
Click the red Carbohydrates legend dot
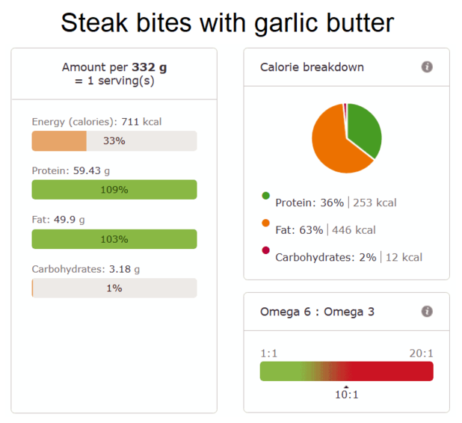(265, 250)
